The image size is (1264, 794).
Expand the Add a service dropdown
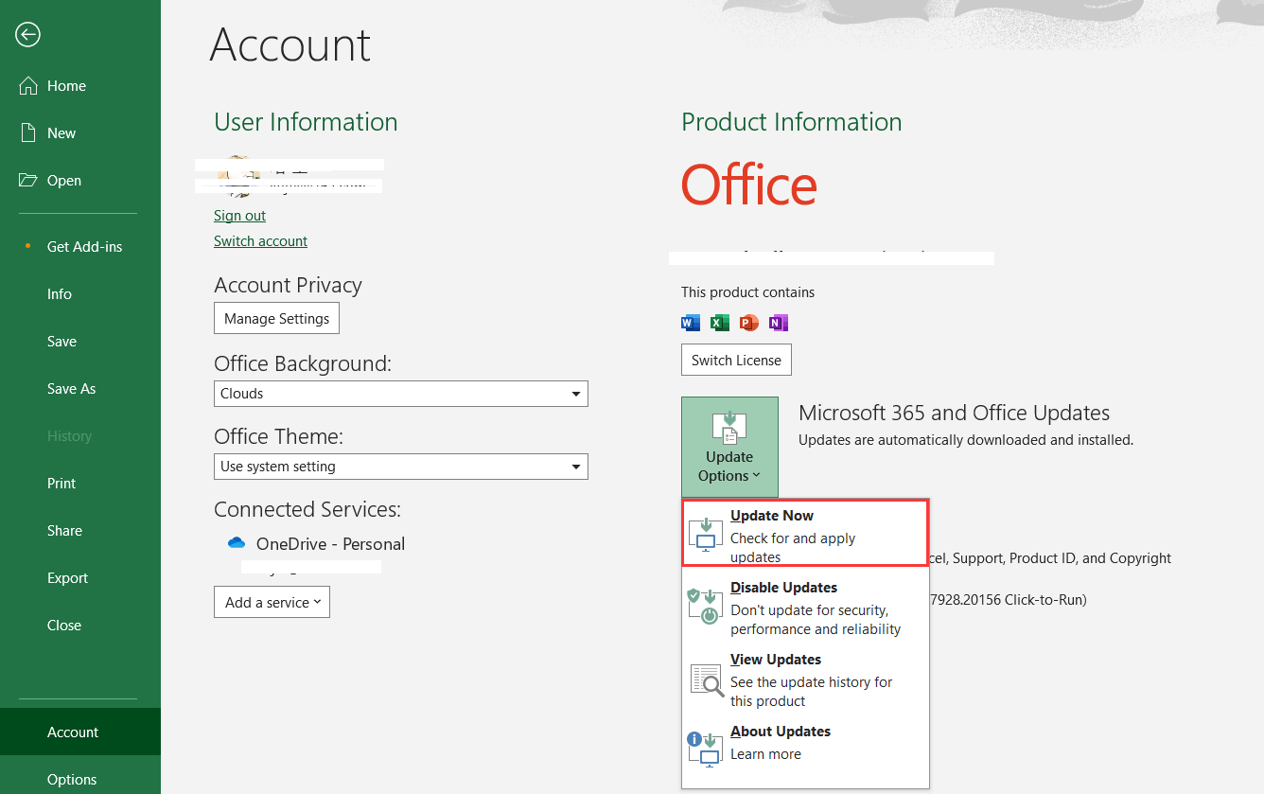pos(272,602)
